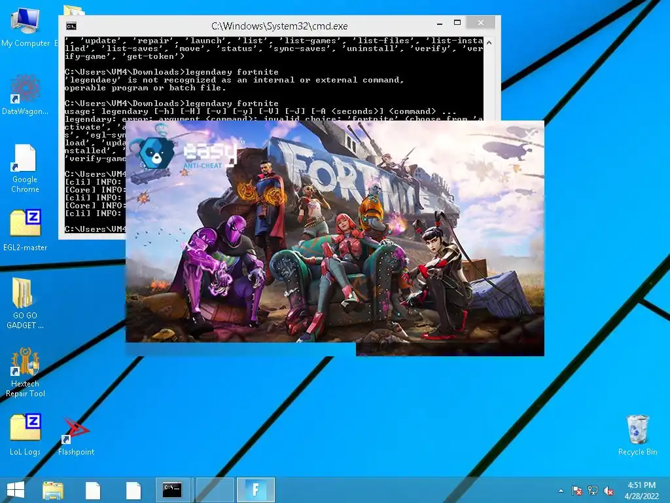Click the Fortnite F taskbar button
The width and height of the screenshot is (670, 503).
pos(256,490)
